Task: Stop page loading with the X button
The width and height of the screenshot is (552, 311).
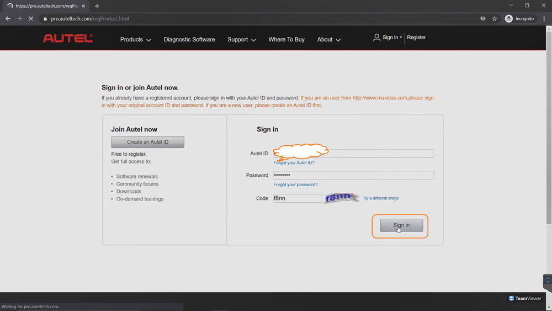Action: click(31, 19)
